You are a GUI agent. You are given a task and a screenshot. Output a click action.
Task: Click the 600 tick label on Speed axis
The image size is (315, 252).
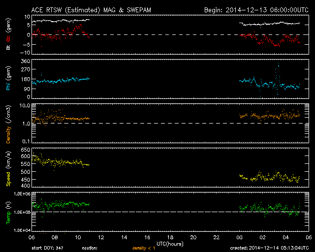(x=26, y=156)
